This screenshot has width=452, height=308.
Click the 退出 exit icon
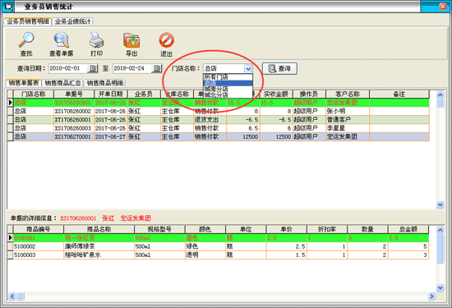pyautogui.click(x=166, y=40)
